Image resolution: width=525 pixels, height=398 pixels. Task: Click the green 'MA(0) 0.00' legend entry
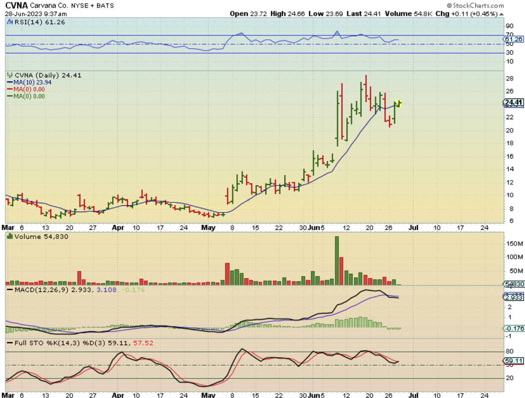pyautogui.click(x=25, y=96)
